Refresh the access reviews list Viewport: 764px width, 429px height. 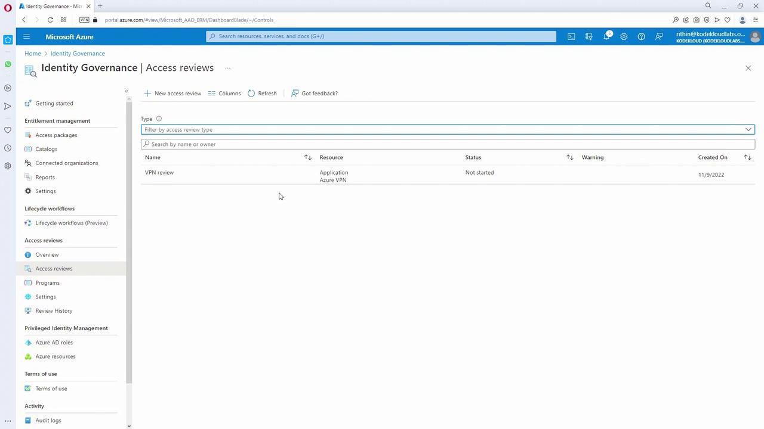point(262,94)
